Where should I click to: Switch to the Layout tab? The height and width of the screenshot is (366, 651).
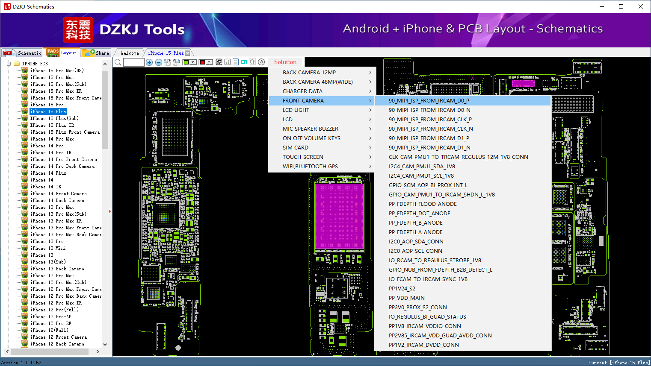pyautogui.click(x=62, y=53)
